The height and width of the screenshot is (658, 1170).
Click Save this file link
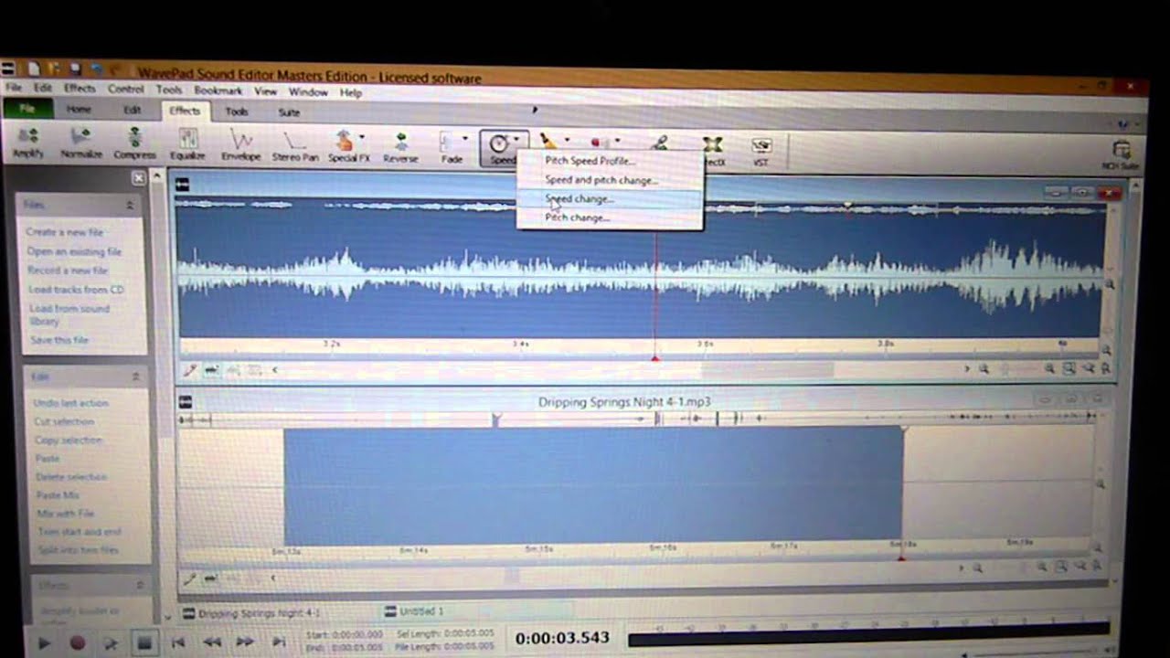coord(59,340)
